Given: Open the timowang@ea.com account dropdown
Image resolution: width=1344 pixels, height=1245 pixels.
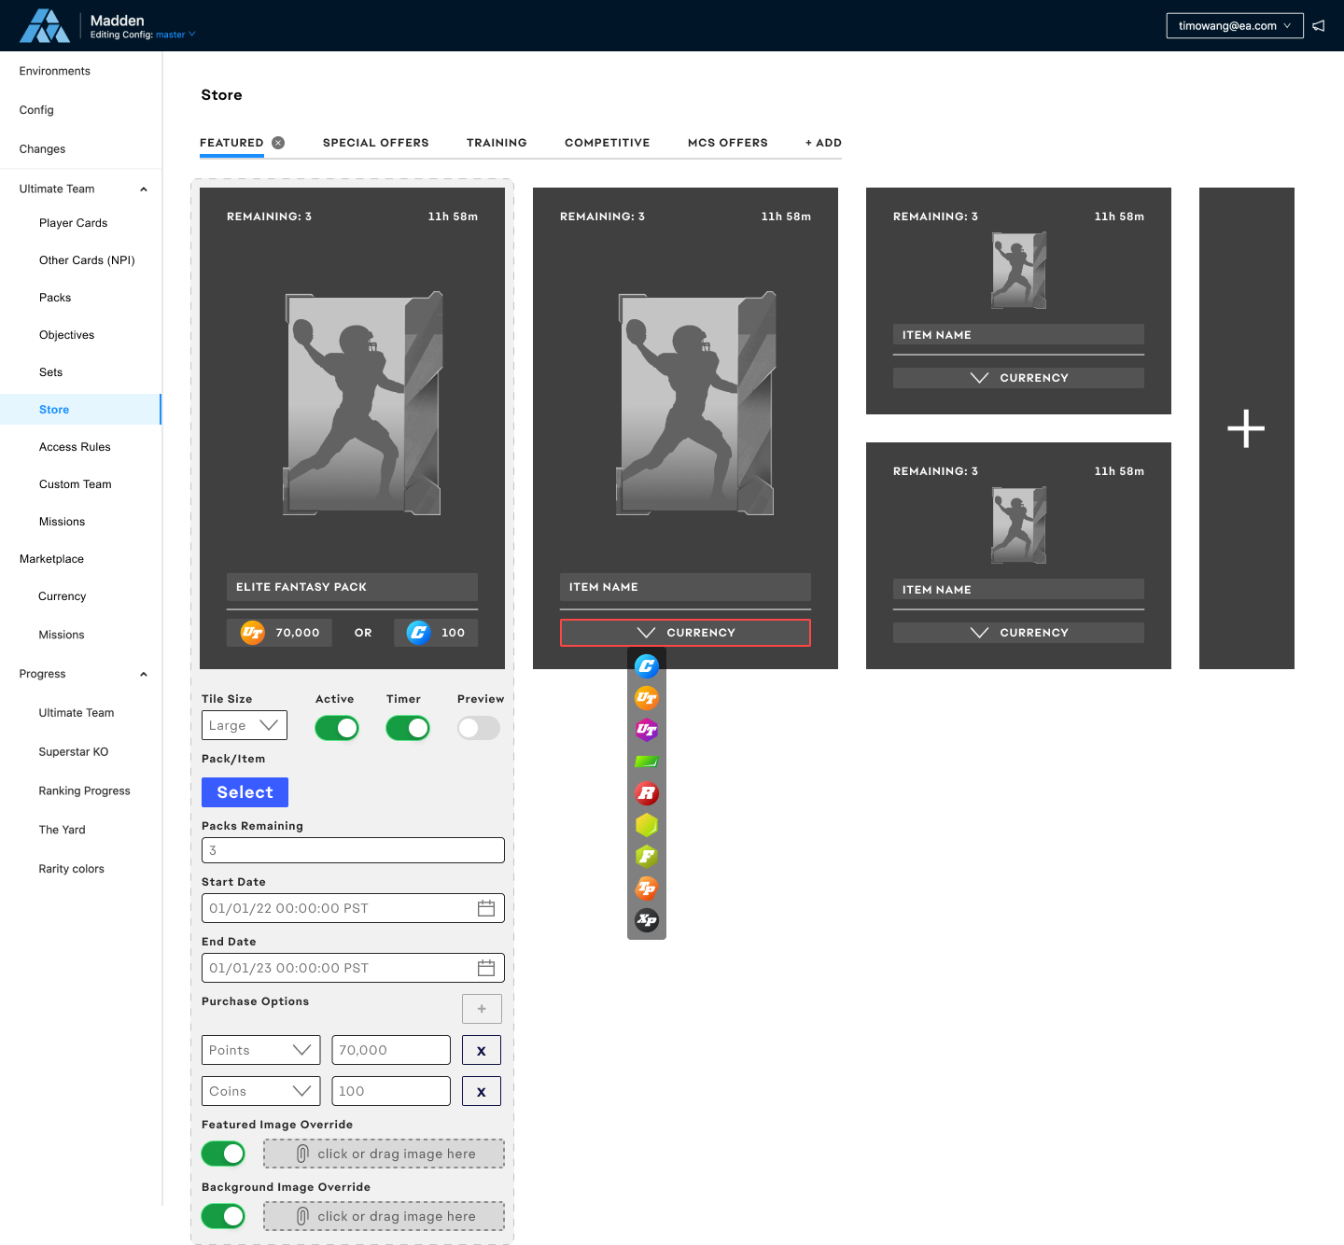Looking at the screenshot, I should pyautogui.click(x=1234, y=26).
